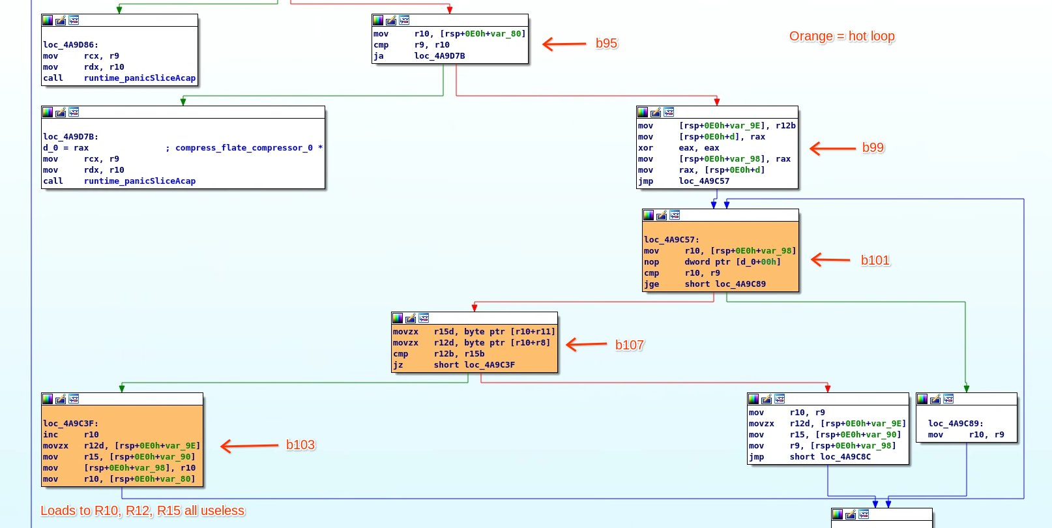Viewport: 1052px width, 528px height.
Task: Click the color icon on loc_4A9D7B node
Action: [48, 112]
